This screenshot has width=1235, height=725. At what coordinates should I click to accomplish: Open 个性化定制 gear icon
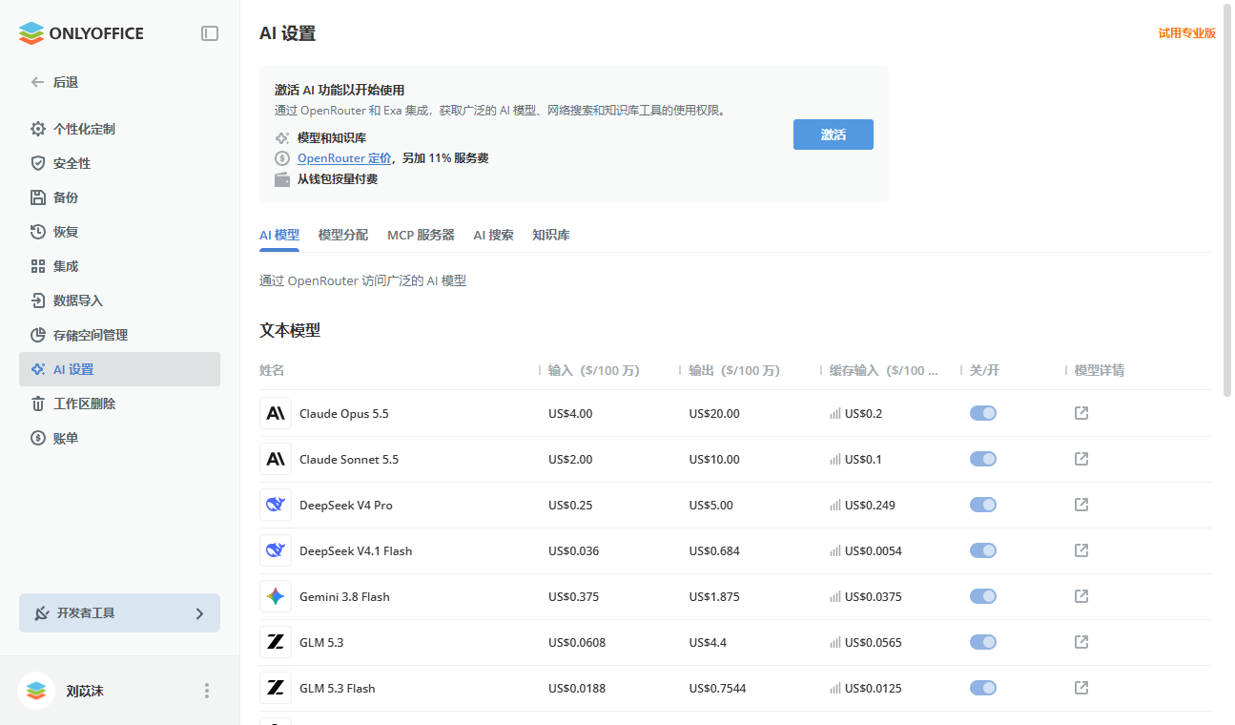[38, 129]
